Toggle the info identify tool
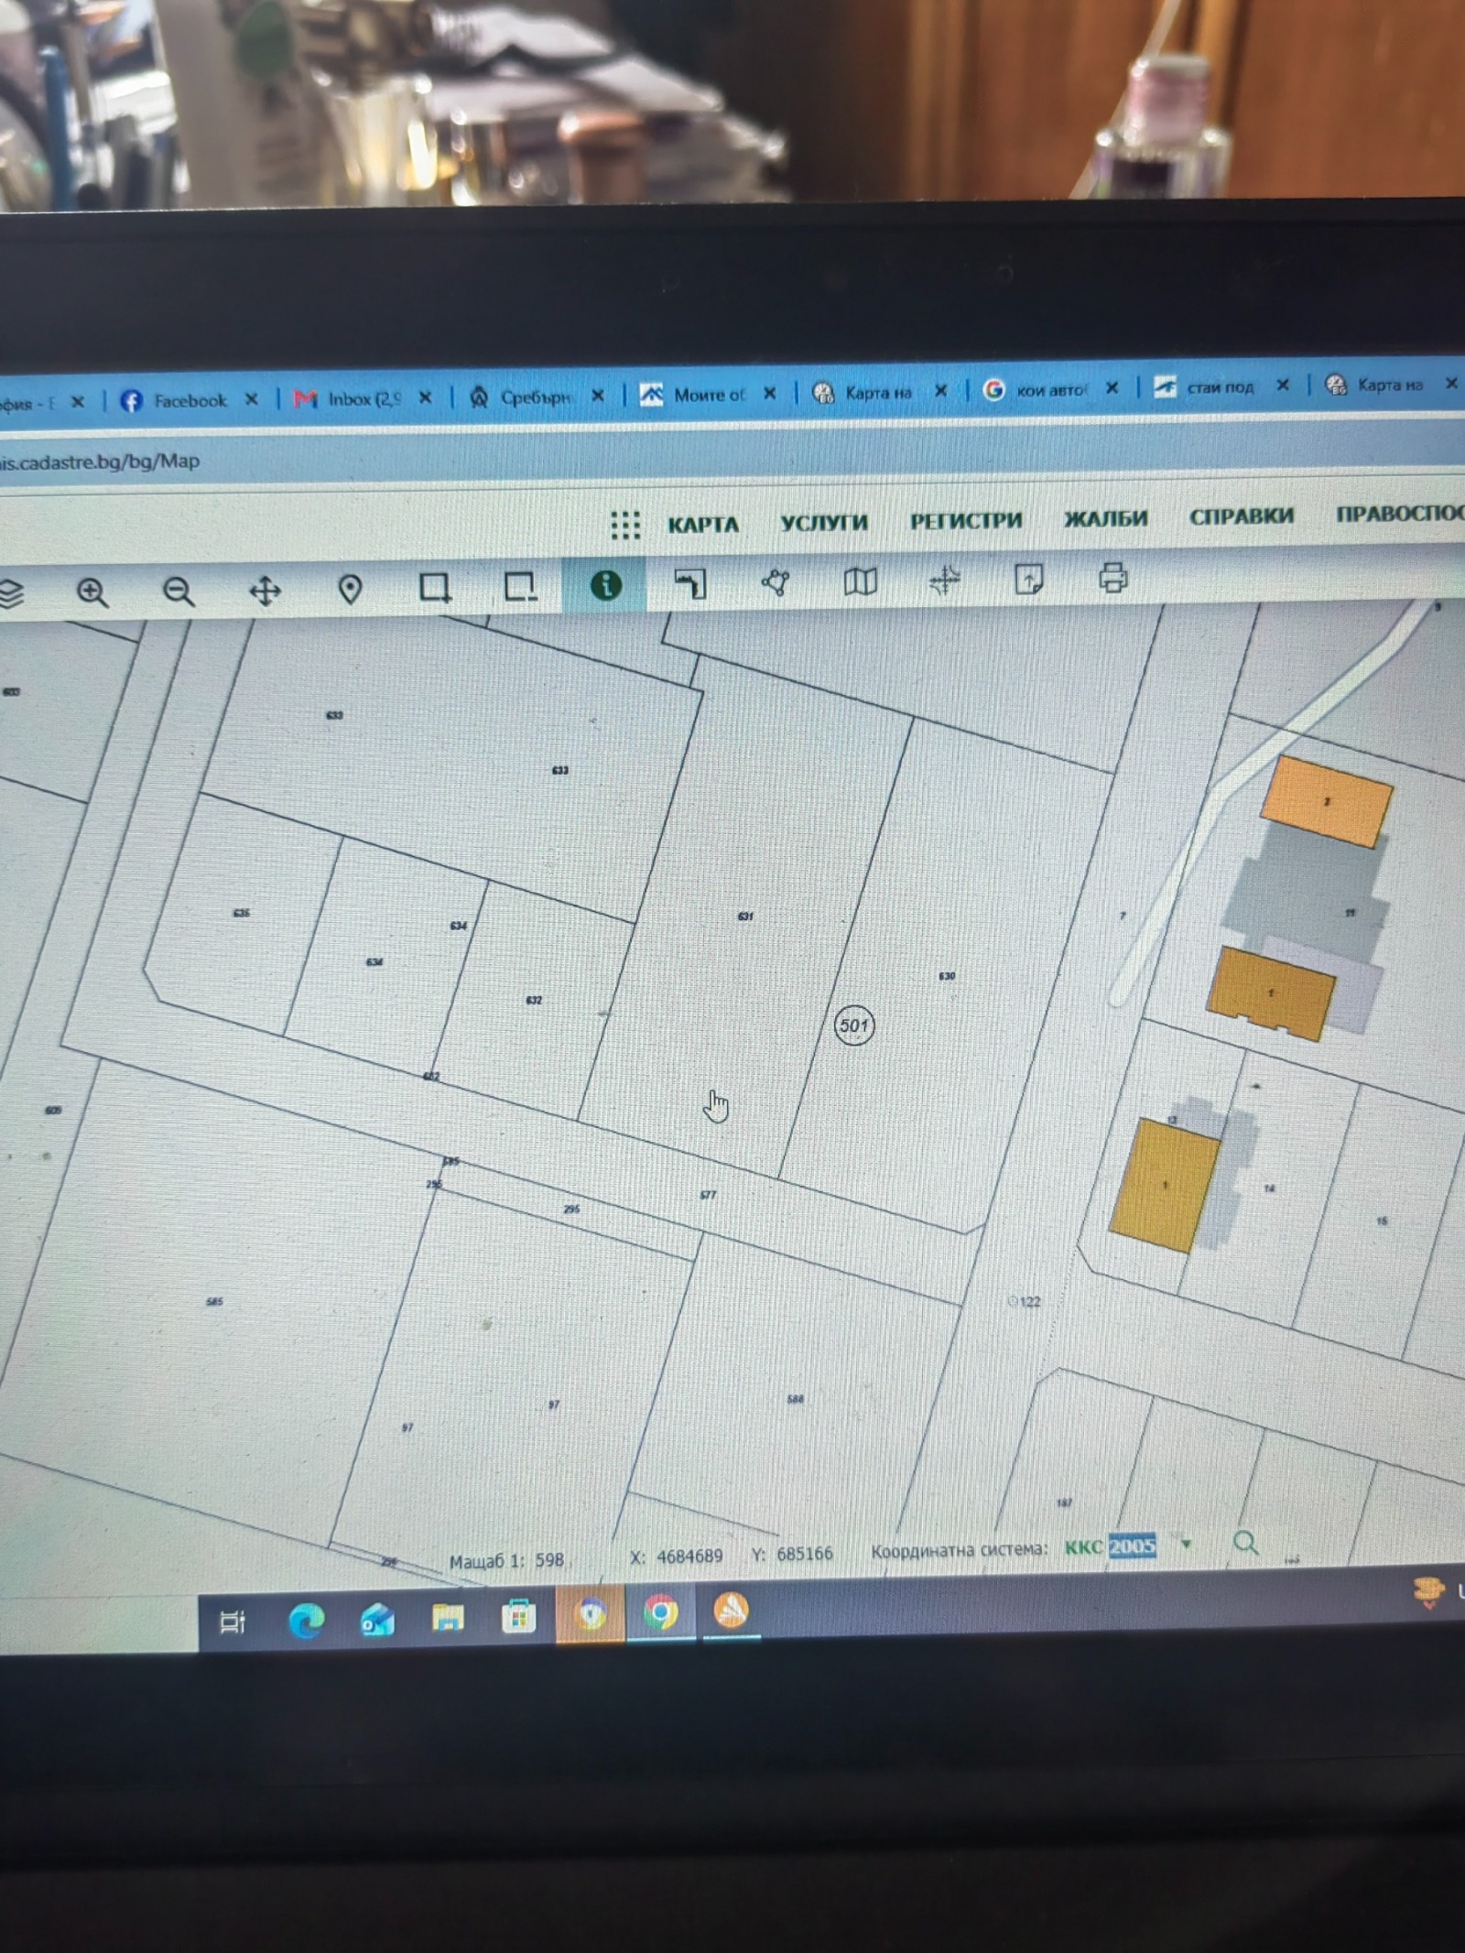Viewport: 1465px width, 1953px height. (x=605, y=584)
